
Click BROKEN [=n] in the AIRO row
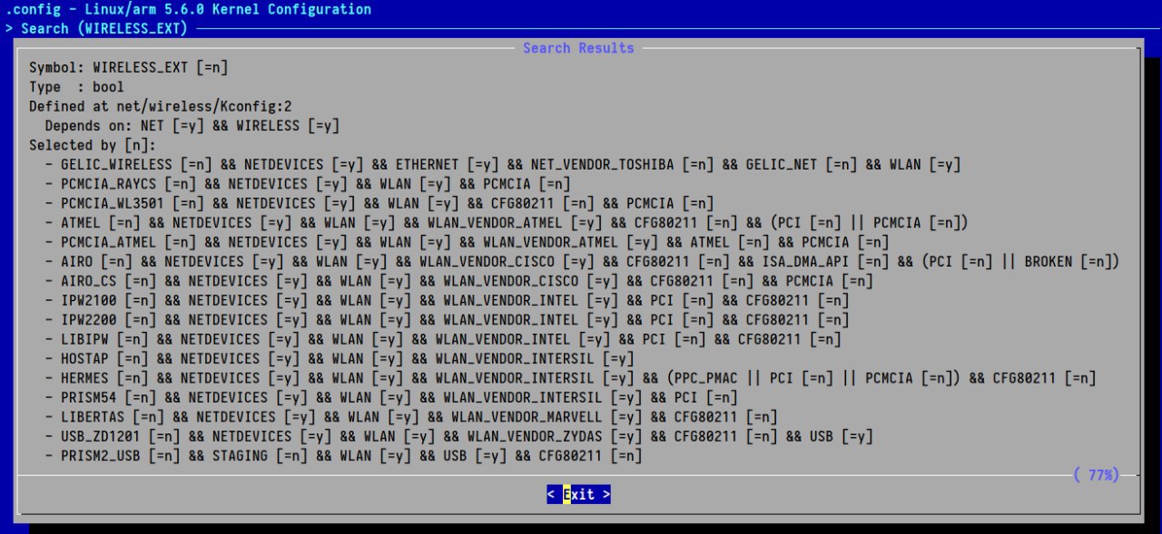[x=1068, y=261]
